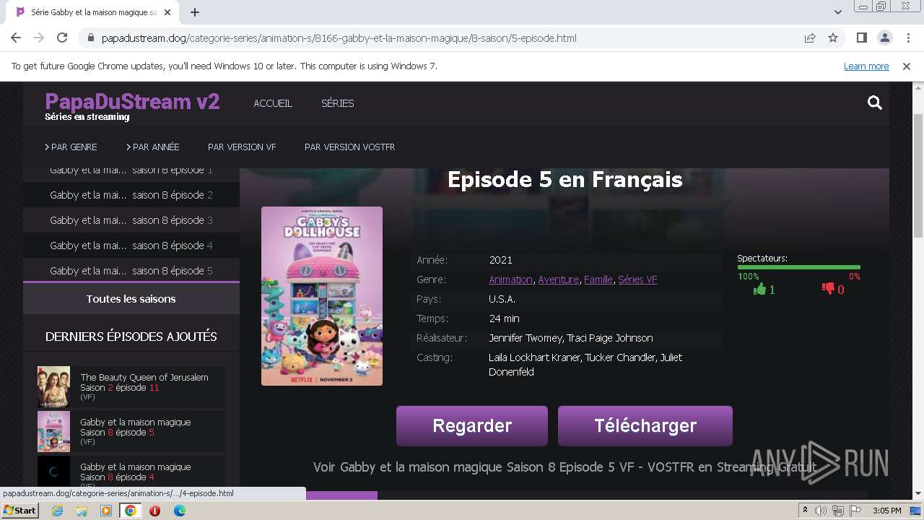This screenshot has height=520, width=924.
Task: Click the taskbar clock showing 3:05 PM
Action: click(x=887, y=511)
